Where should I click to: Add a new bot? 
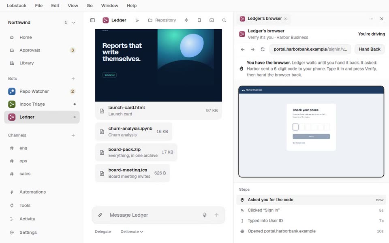73,79
